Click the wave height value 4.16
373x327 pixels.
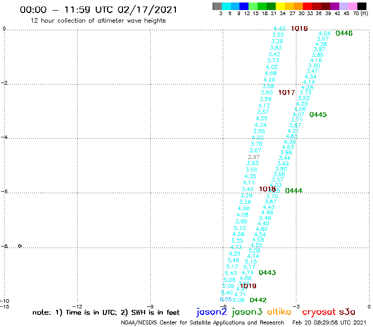316,60
